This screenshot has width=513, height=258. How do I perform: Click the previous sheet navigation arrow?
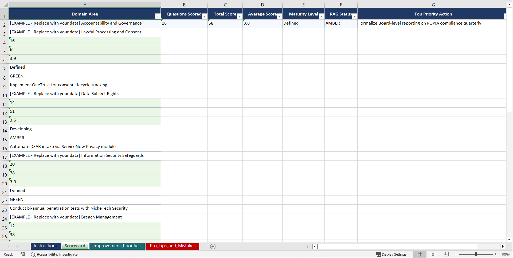tap(9, 246)
